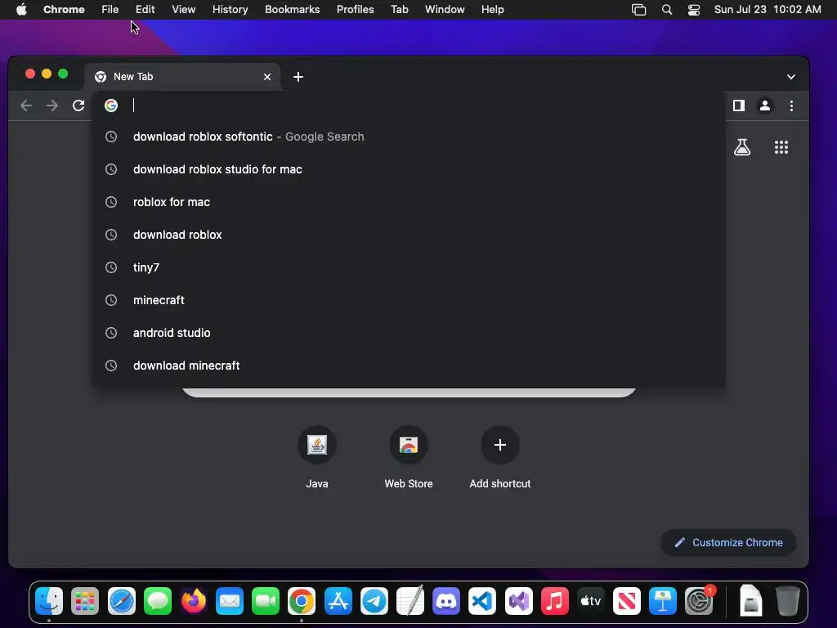837x628 pixels.
Task: Open the side panel icon in toolbar
Action: (739, 105)
